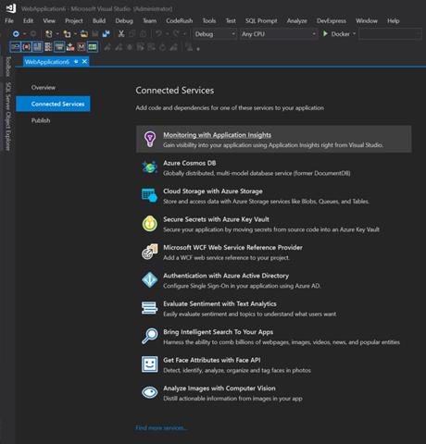Click Find more services link
The width and height of the screenshot is (426, 444).
[x=161, y=428]
